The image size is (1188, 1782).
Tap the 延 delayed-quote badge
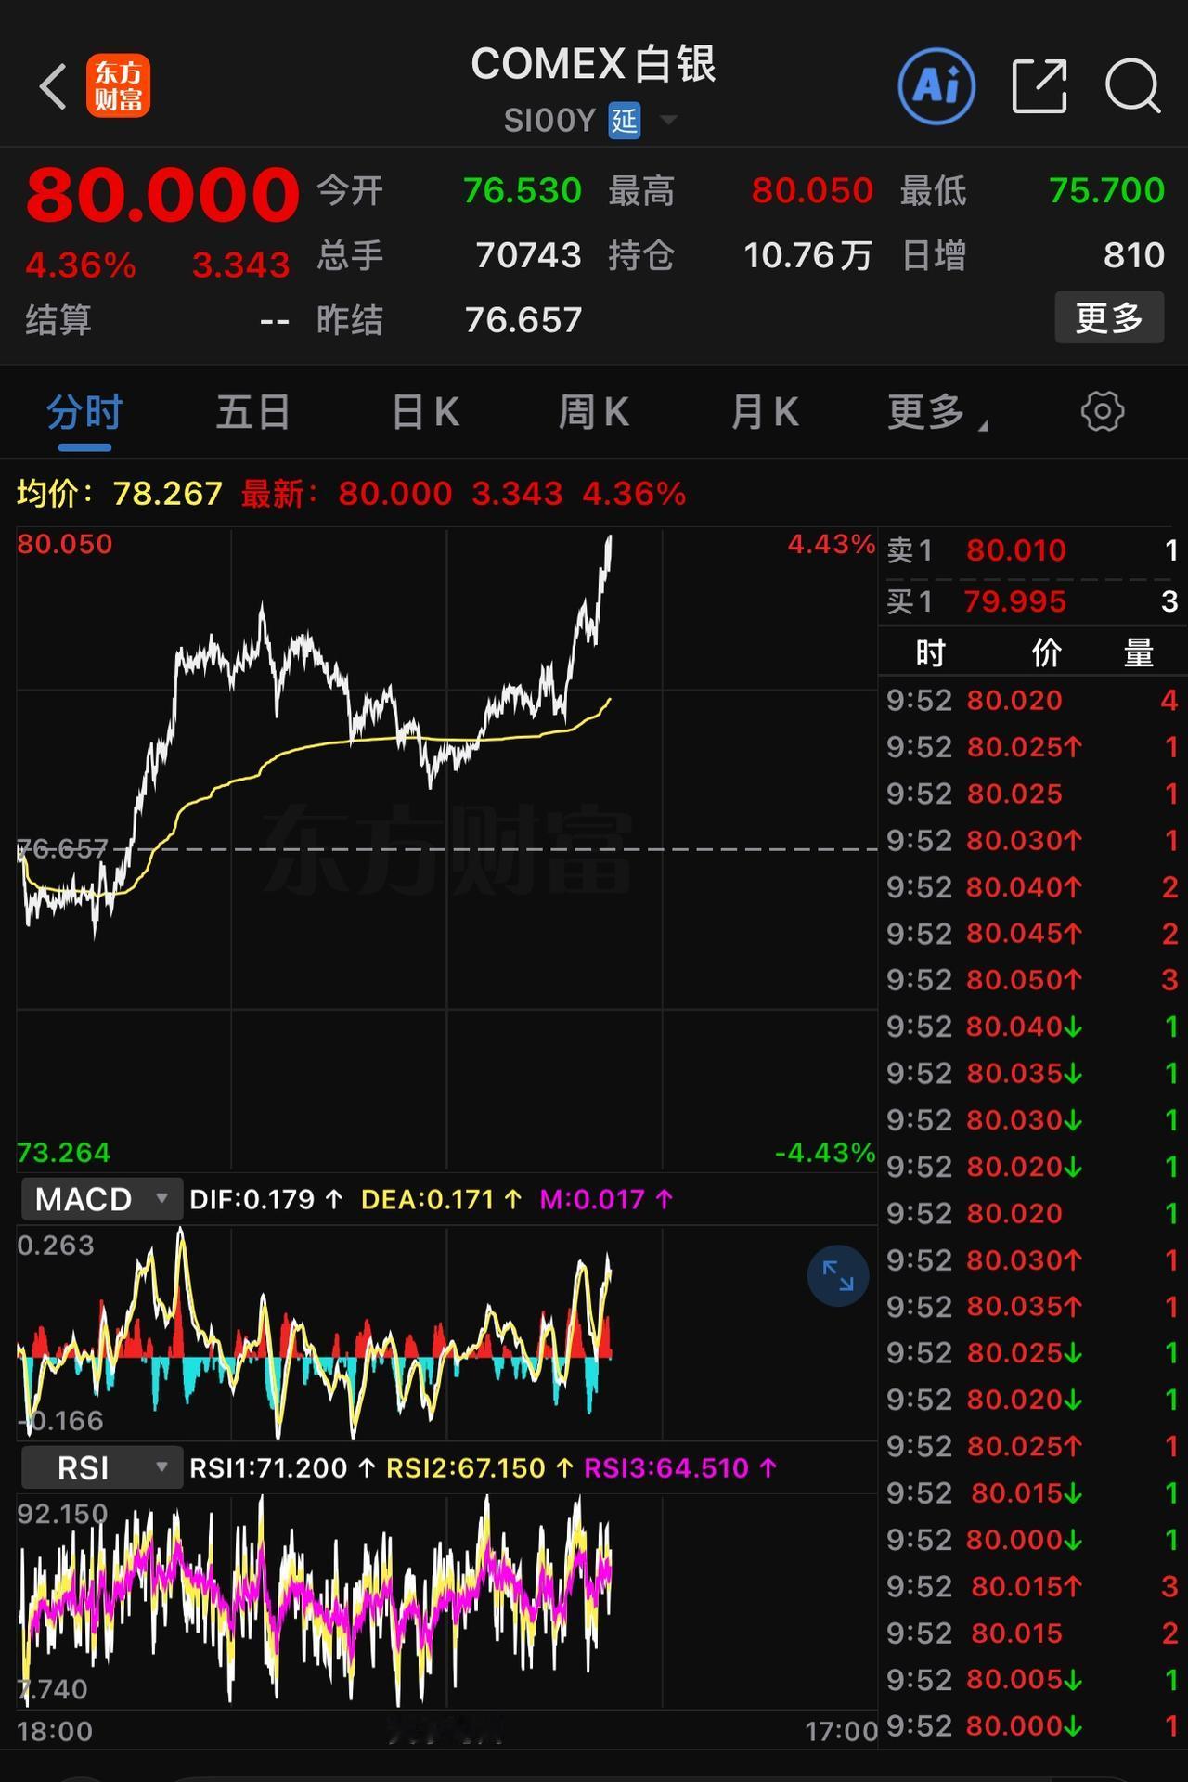(625, 121)
